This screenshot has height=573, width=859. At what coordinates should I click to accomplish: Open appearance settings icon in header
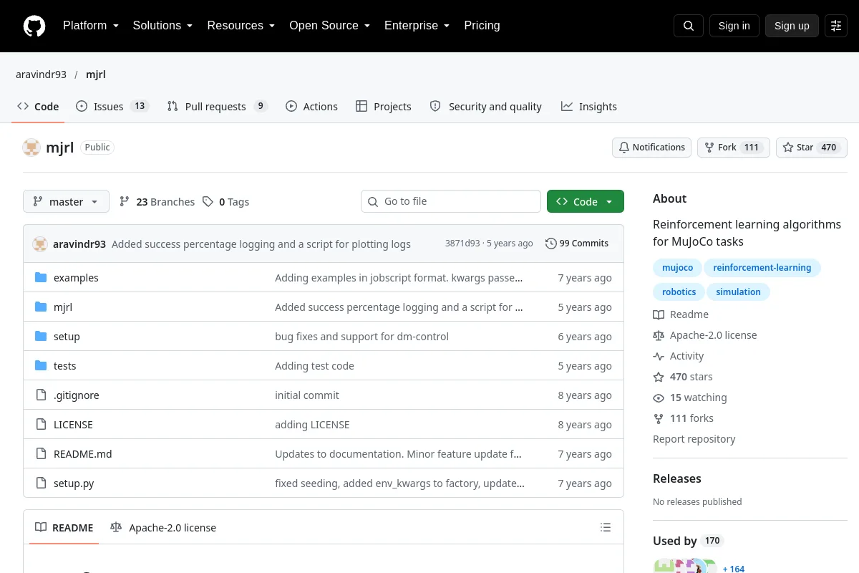pos(836,26)
